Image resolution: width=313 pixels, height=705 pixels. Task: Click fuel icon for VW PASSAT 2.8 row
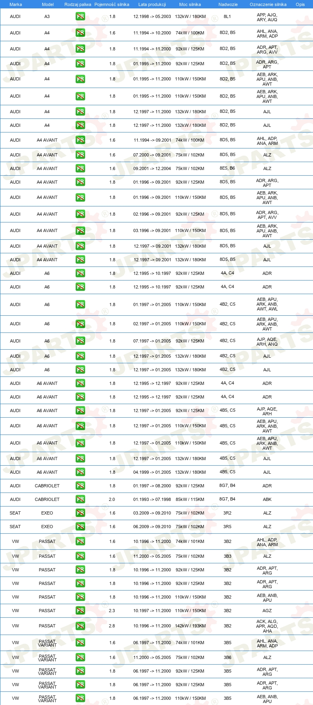coord(80,626)
